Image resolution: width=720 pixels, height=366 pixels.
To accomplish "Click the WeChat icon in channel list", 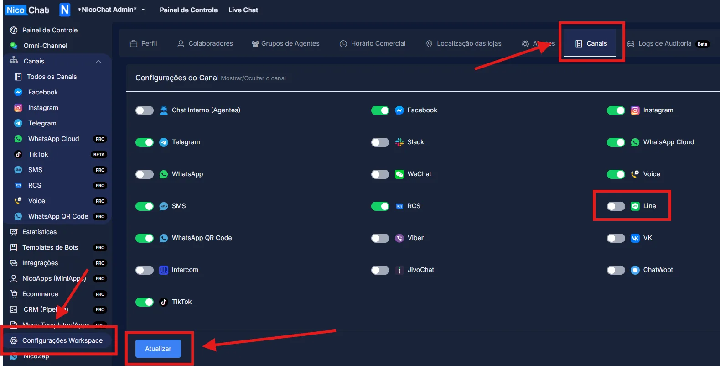I will coord(399,174).
